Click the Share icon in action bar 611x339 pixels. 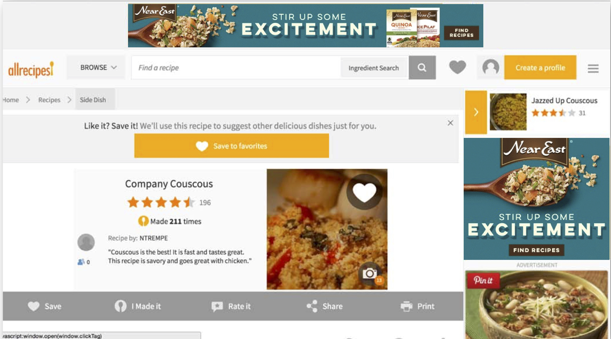(x=312, y=306)
